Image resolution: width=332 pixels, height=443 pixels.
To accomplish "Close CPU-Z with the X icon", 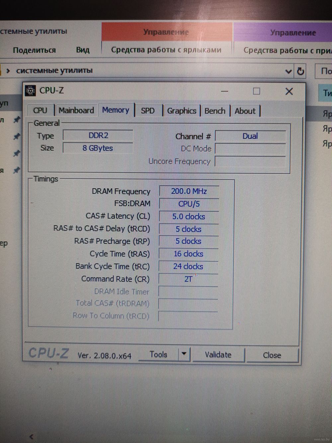I will [x=289, y=91].
